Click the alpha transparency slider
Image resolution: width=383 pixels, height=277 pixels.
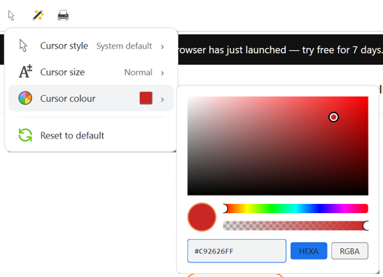pos(295,225)
